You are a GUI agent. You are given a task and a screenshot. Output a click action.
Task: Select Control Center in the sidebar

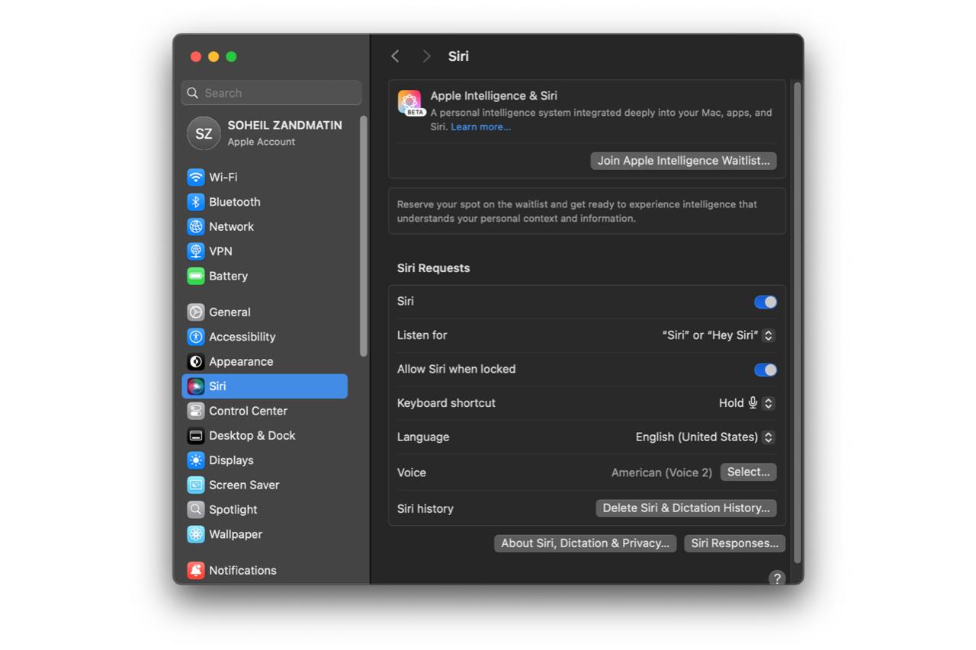265,411
